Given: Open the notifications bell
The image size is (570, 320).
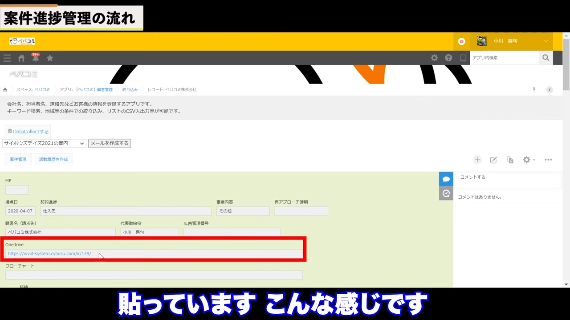Looking at the screenshot, I should [x=35, y=58].
